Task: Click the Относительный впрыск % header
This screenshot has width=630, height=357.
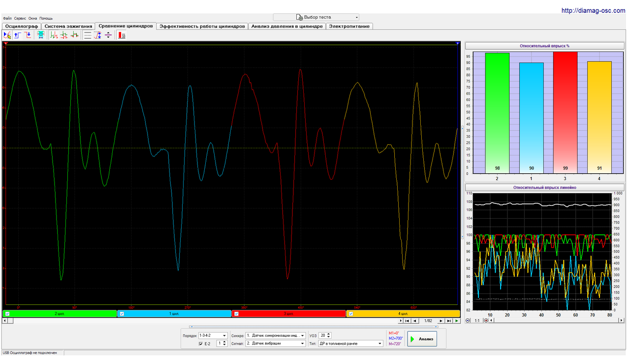Action: click(x=544, y=46)
